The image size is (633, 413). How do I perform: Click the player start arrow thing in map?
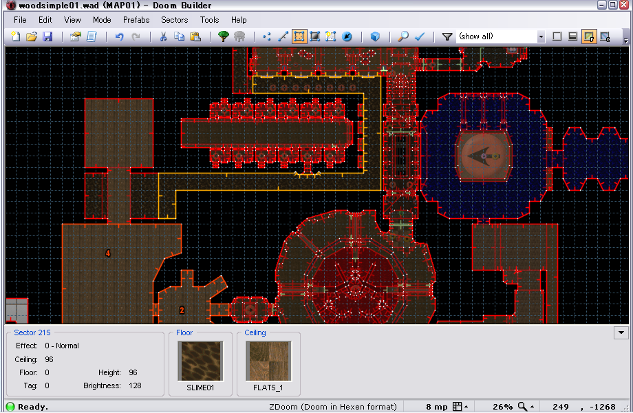(x=484, y=156)
